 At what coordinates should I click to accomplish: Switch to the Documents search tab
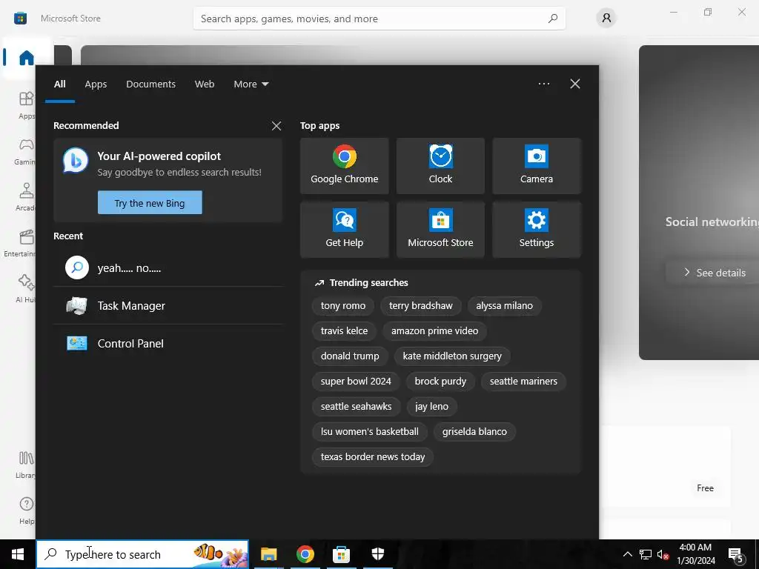click(150, 84)
